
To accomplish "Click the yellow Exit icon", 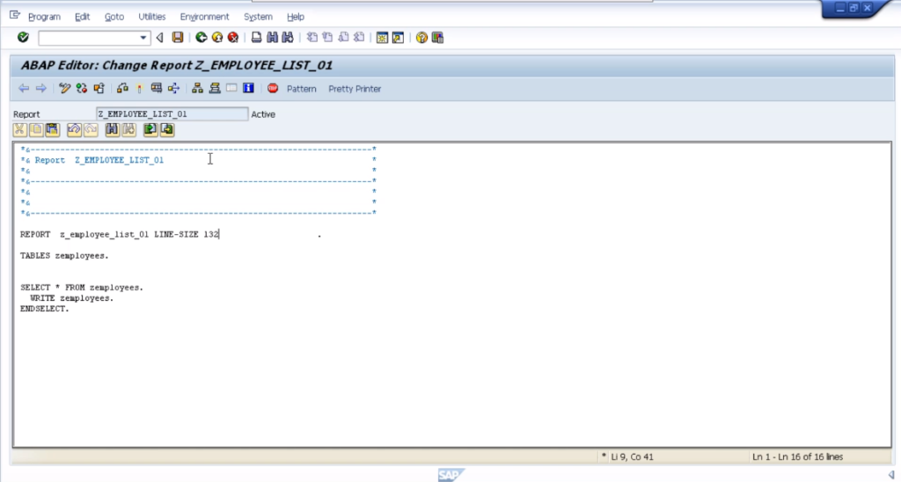I will 217,37.
